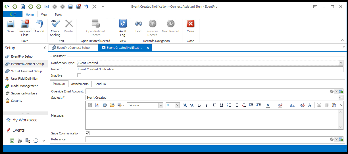
Task: Expand Override Email Account dropdown arrow
Action: [x=336, y=91]
